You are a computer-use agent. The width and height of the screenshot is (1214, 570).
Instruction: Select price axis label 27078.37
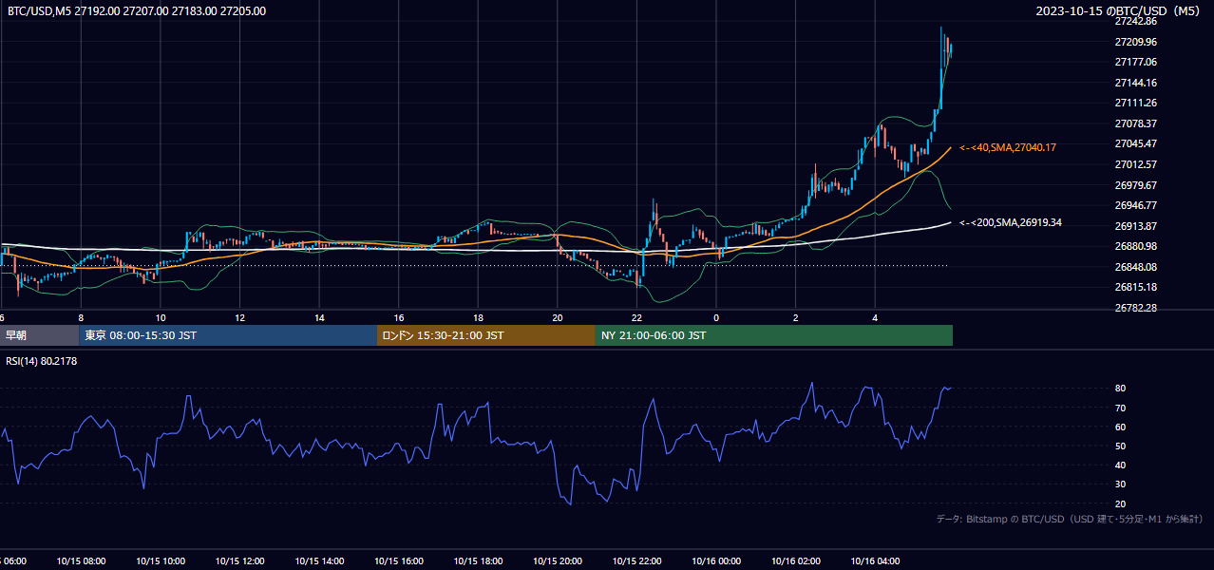[1136, 123]
